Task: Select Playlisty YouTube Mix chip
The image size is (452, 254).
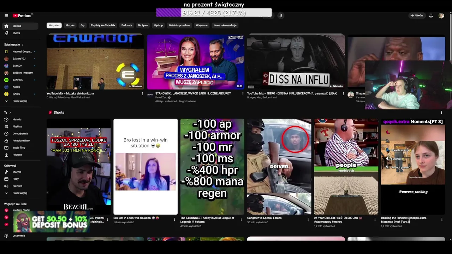Action: coord(103,25)
